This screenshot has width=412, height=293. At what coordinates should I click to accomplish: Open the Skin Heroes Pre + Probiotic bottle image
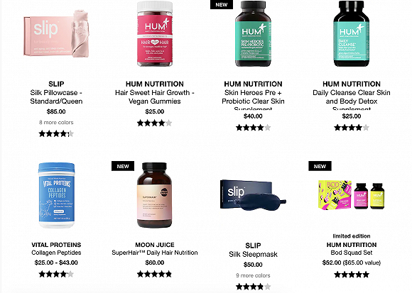[x=253, y=33]
